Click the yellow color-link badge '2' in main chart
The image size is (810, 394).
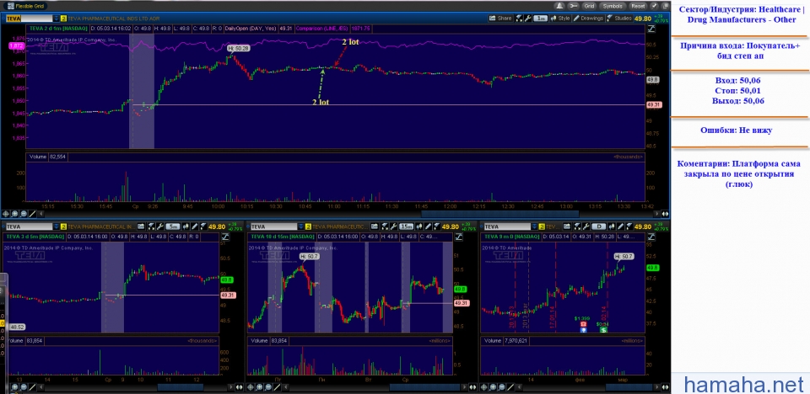coord(63,18)
